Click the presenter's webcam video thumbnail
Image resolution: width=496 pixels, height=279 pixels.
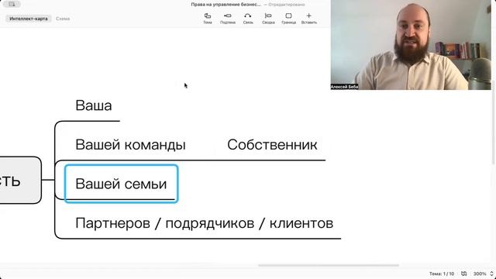(x=411, y=45)
